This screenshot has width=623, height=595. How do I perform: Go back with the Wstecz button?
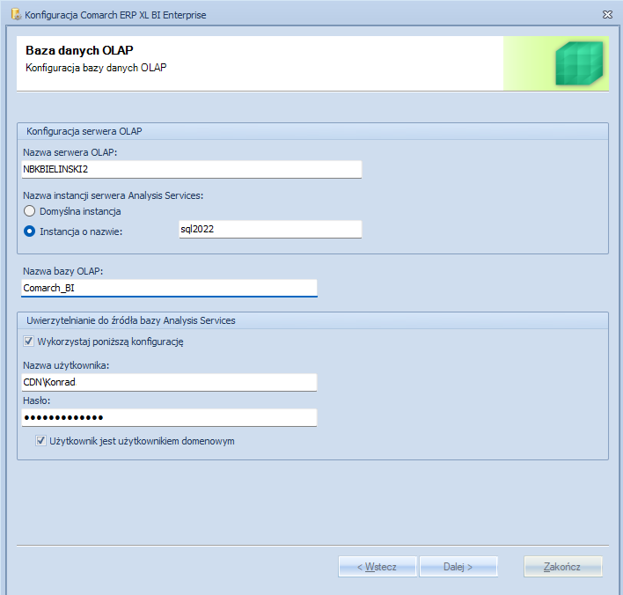pyautogui.click(x=377, y=566)
